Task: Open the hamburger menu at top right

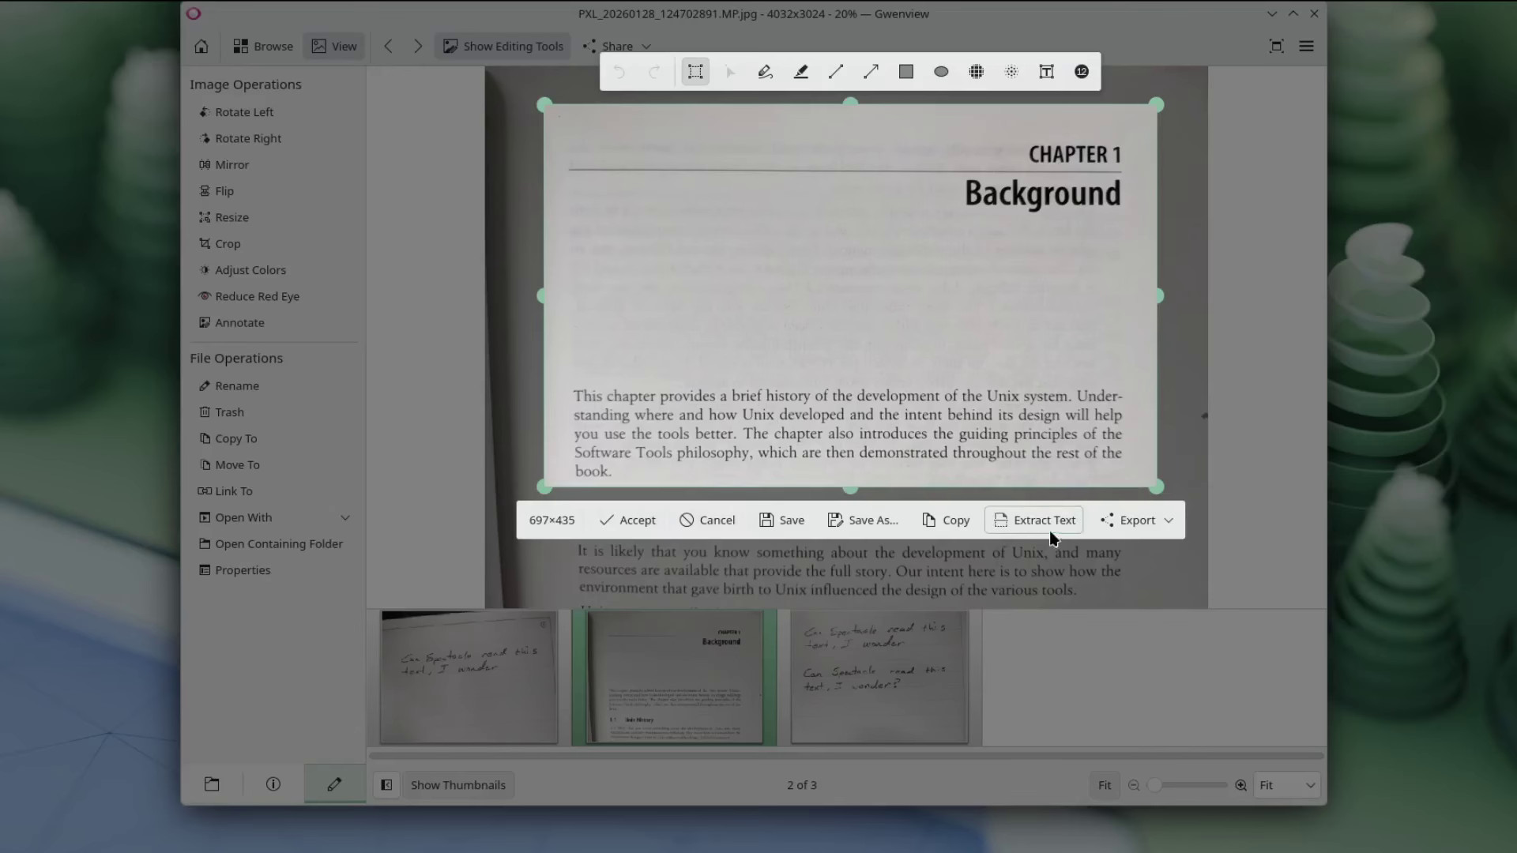Action: pyautogui.click(x=1307, y=46)
